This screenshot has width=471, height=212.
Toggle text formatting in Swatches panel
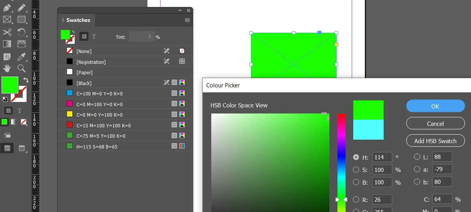pos(94,37)
